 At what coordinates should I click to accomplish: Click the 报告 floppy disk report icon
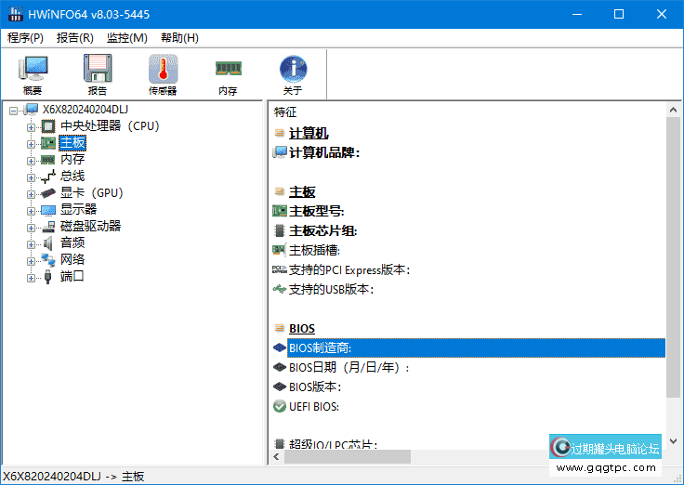pos(98,74)
